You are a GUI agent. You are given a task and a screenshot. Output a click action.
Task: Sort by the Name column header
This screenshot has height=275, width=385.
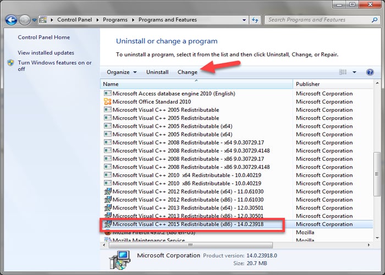pos(196,84)
